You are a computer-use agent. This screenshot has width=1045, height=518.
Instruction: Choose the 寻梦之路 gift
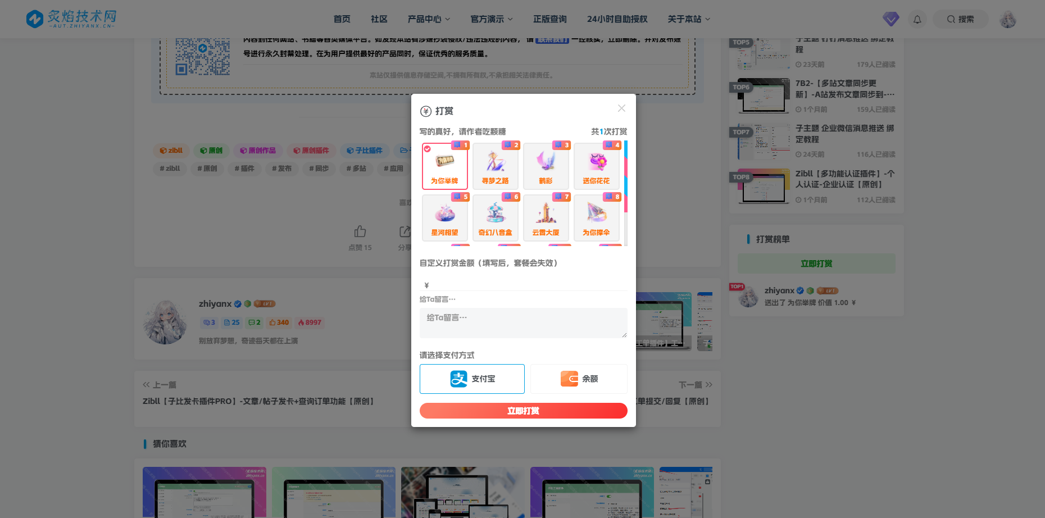pos(496,166)
